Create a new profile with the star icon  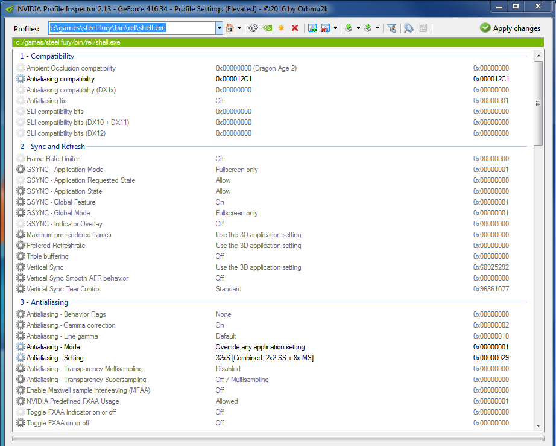281,28
